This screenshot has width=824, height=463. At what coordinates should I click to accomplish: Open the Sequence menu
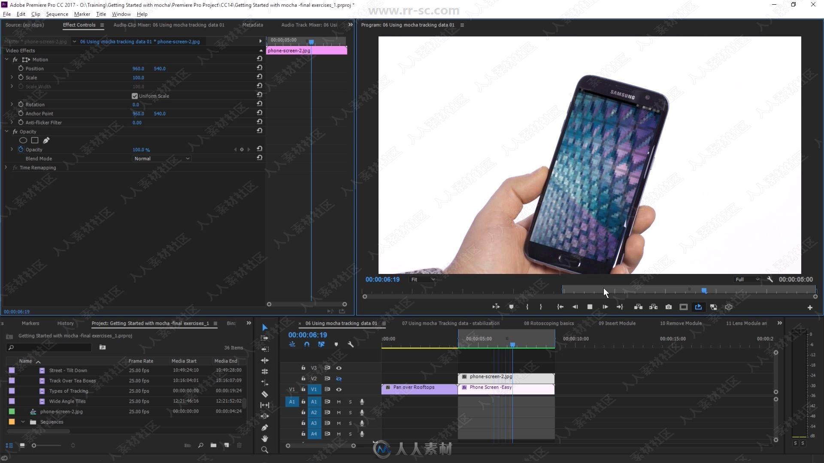(57, 14)
